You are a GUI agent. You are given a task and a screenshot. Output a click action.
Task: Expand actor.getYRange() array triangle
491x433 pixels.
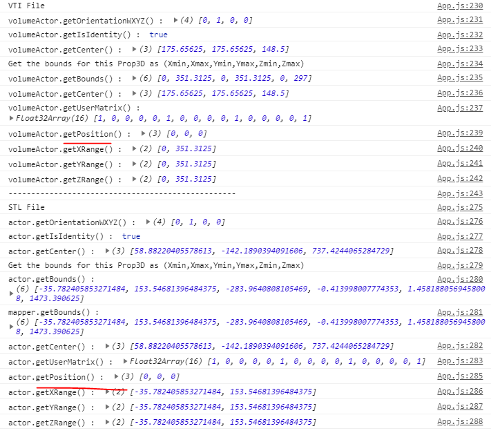[x=107, y=407]
